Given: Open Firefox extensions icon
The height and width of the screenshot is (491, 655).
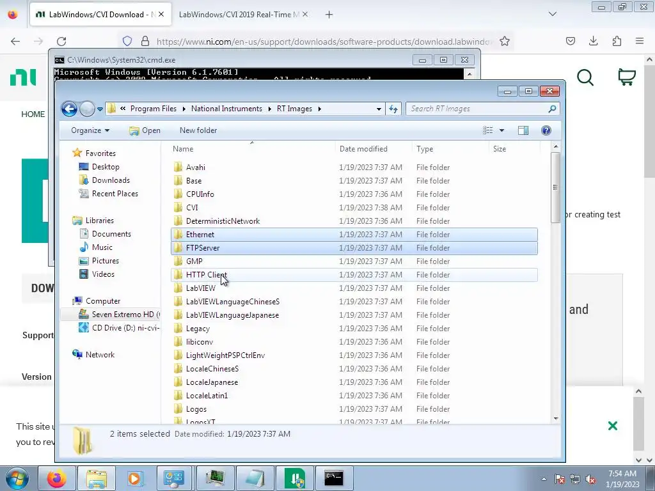Looking at the screenshot, I should (617, 41).
